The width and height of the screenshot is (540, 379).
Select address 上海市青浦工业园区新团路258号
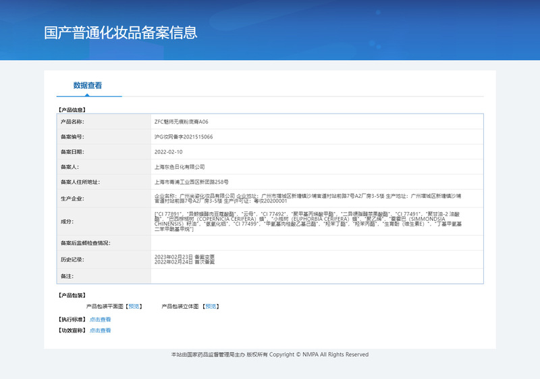pyautogui.click(x=191, y=182)
